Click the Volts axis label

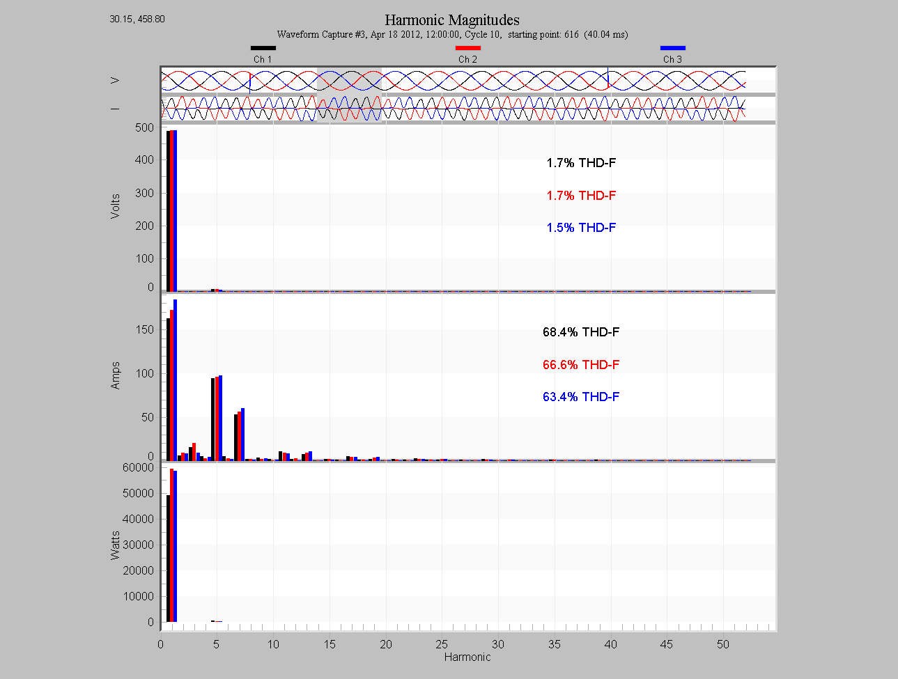pyautogui.click(x=114, y=205)
